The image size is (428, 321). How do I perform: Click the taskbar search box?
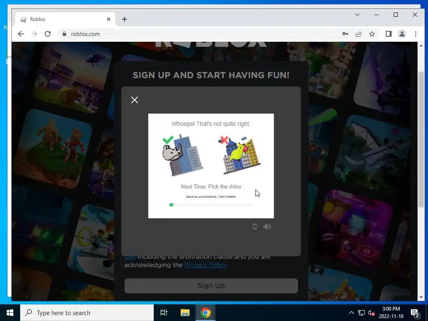87,313
